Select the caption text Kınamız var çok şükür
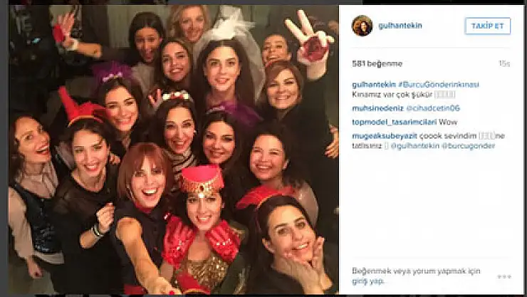The width and height of the screenshot is (527, 297). (x=392, y=95)
